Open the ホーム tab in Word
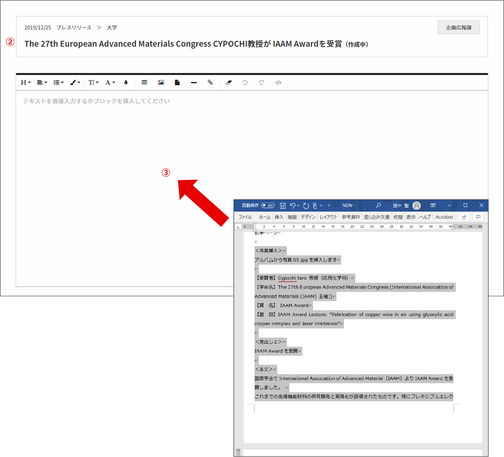 (265, 217)
